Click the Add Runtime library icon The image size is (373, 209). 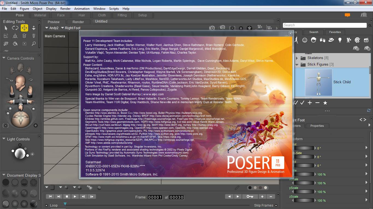click(356, 48)
